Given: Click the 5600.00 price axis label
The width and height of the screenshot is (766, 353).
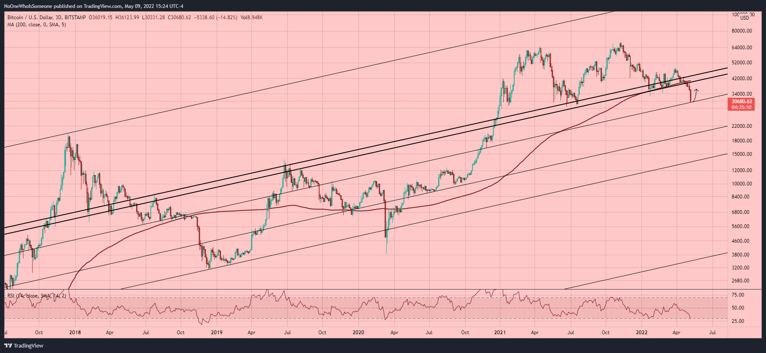Looking at the screenshot, I should [741, 226].
